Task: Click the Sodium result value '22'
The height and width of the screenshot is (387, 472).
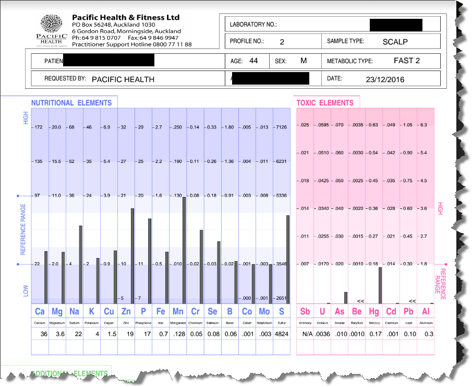Action: (78, 334)
